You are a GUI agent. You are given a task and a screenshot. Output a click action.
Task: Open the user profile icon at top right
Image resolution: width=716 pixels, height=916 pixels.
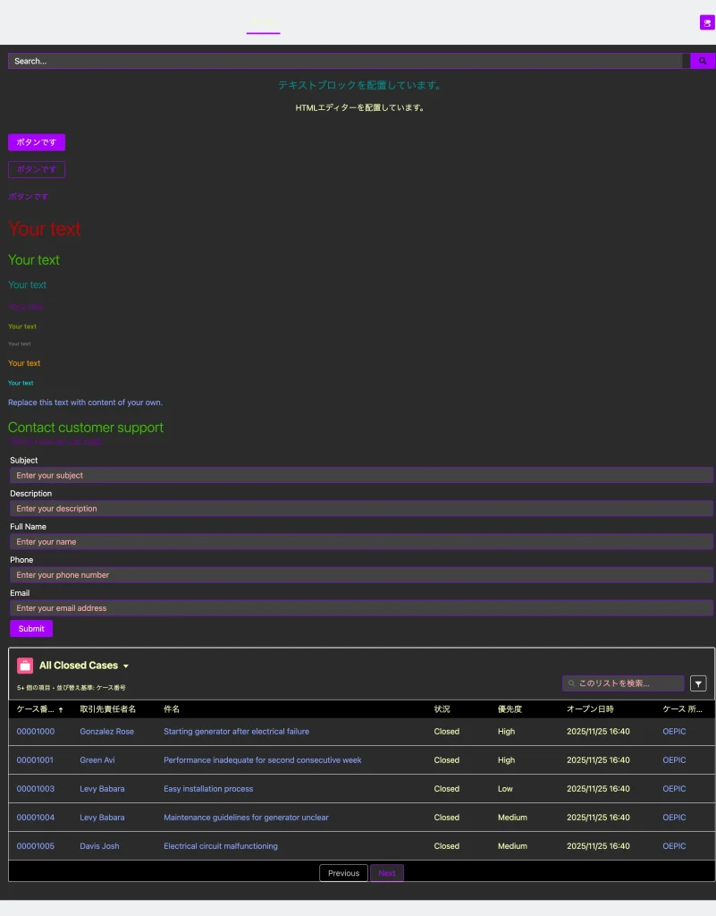(706, 22)
